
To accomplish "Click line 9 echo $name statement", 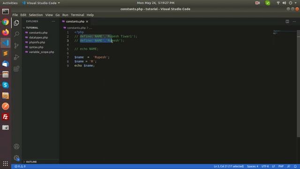I will [84, 66].
